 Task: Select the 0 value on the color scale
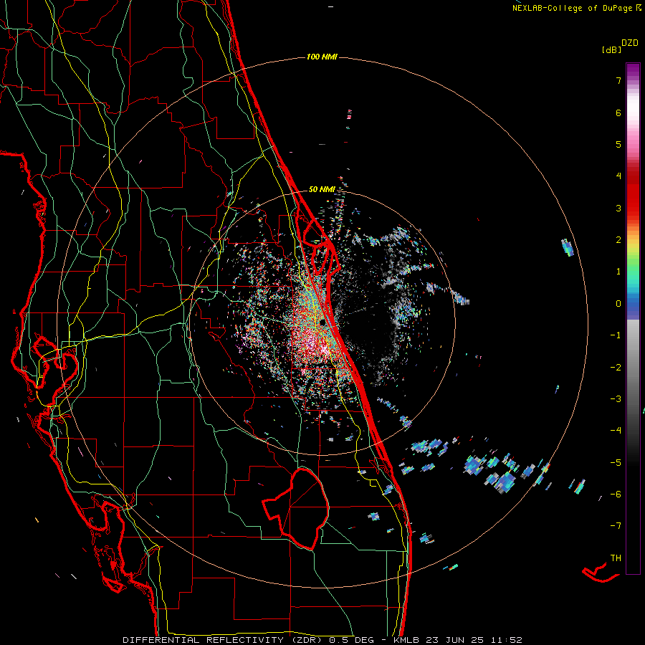(x=618, y=304)
